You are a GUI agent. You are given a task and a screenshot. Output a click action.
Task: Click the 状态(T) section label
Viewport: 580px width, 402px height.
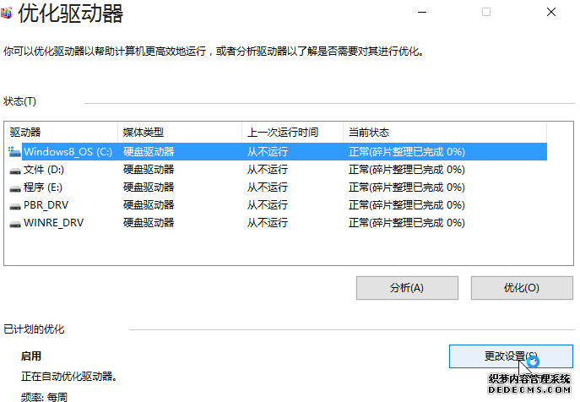(19, 101)
